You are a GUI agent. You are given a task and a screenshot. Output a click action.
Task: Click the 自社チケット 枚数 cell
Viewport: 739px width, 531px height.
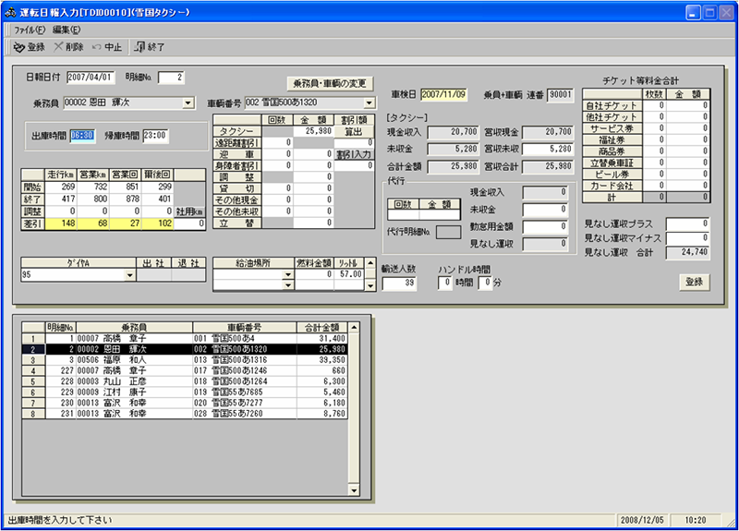pyautogui.click(x=654, y=105)
